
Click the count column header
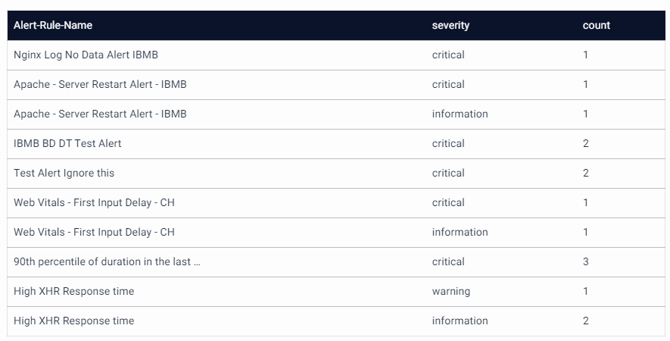coord(596,25)
